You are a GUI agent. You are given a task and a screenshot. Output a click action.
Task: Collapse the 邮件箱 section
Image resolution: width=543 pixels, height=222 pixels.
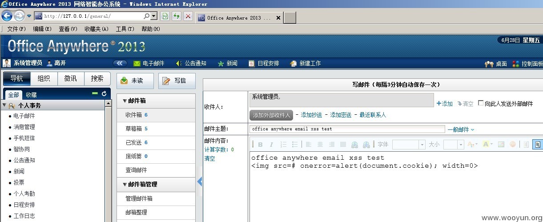click(125, 101)
